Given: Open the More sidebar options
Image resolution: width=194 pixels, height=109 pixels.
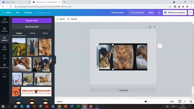Looking at the screenshot, I should click(x=5, y=75).
